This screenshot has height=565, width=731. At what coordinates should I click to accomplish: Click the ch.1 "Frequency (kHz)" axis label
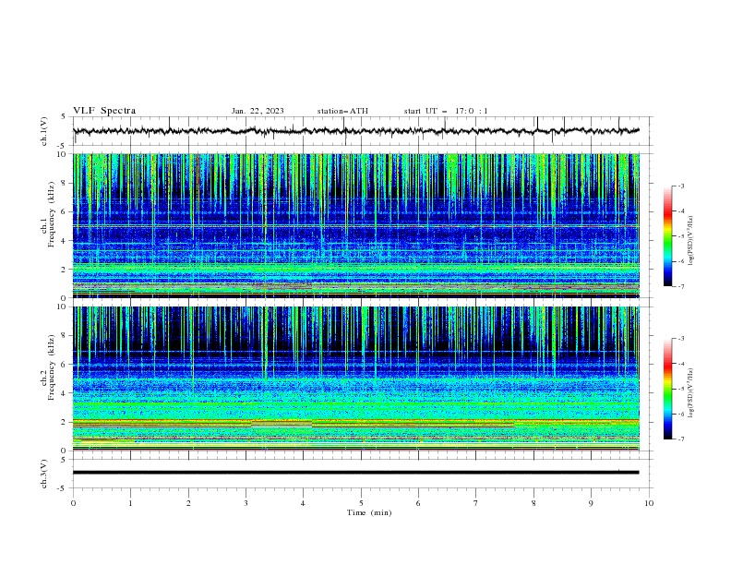52,214
